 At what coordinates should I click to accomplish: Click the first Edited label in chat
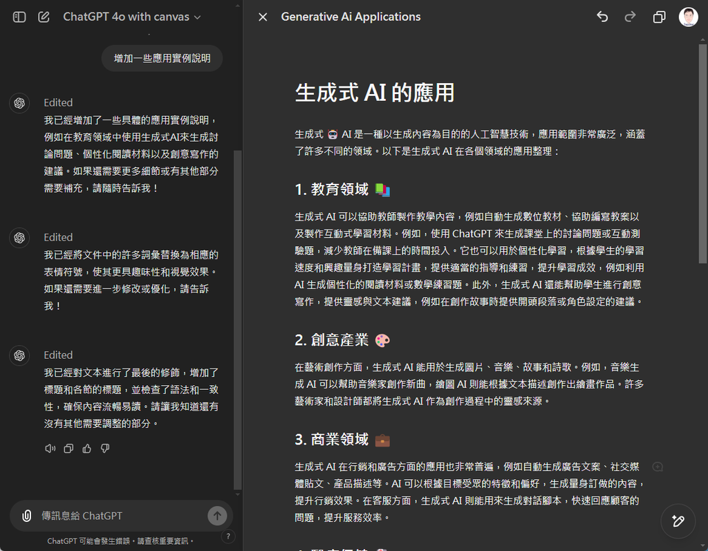click(58, 102)
